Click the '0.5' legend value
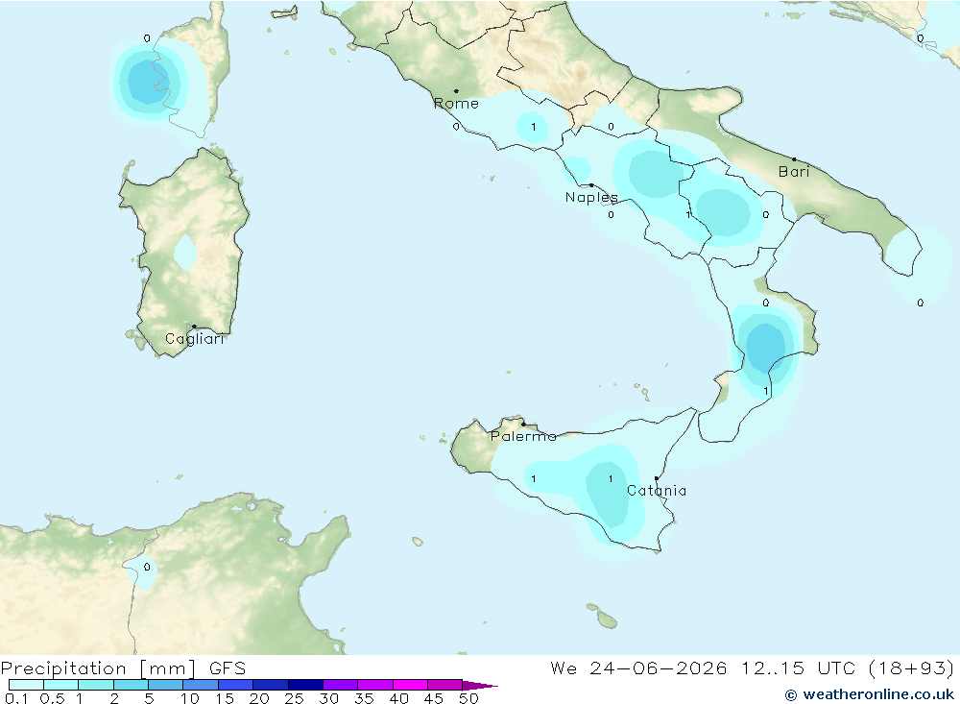The width and height of the screenshot is (960, 704). [52, 698]
